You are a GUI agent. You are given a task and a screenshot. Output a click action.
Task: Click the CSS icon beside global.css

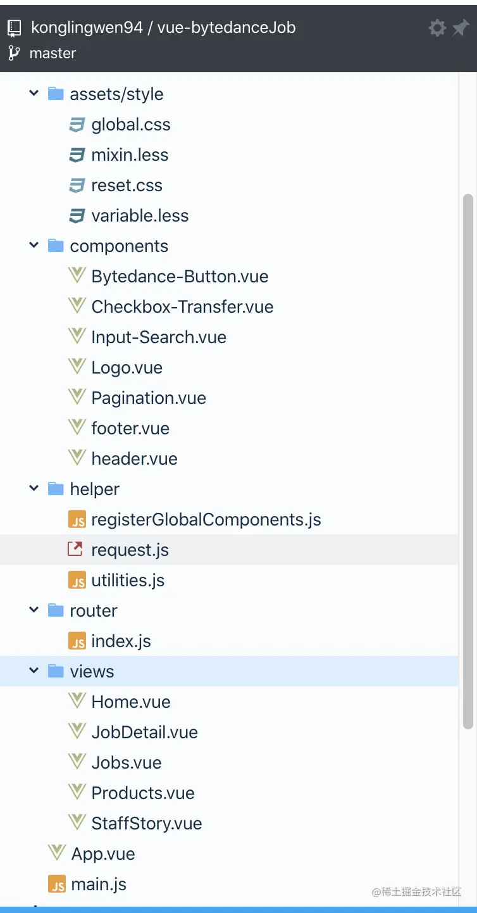click(x=77, y=125)
